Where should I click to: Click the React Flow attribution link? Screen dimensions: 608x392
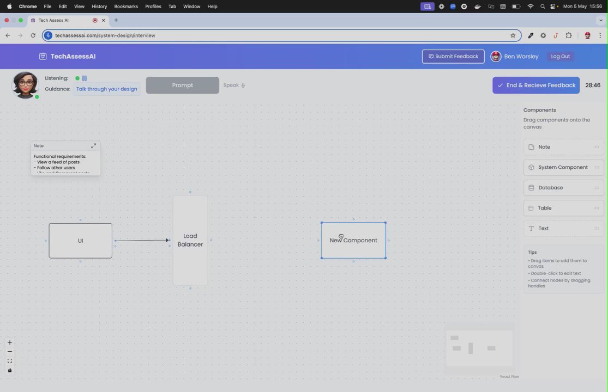509,377
